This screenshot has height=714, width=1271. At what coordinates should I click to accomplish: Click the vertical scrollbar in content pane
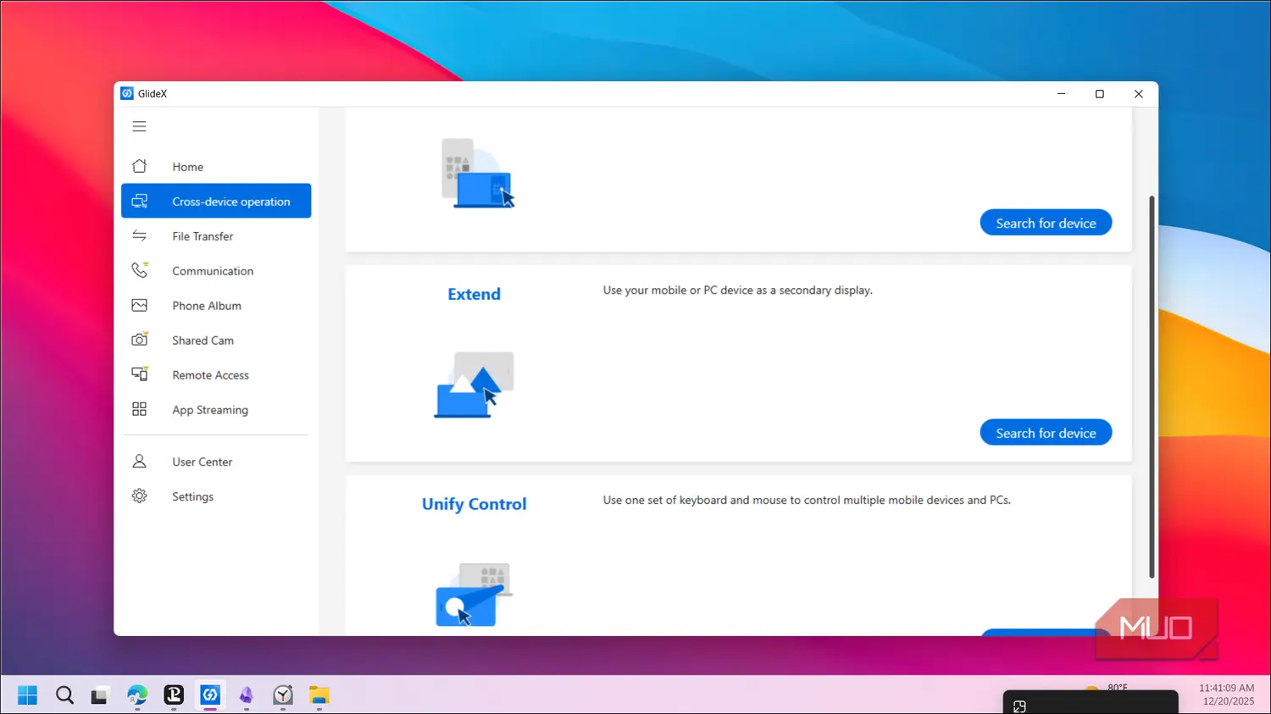1152,386
